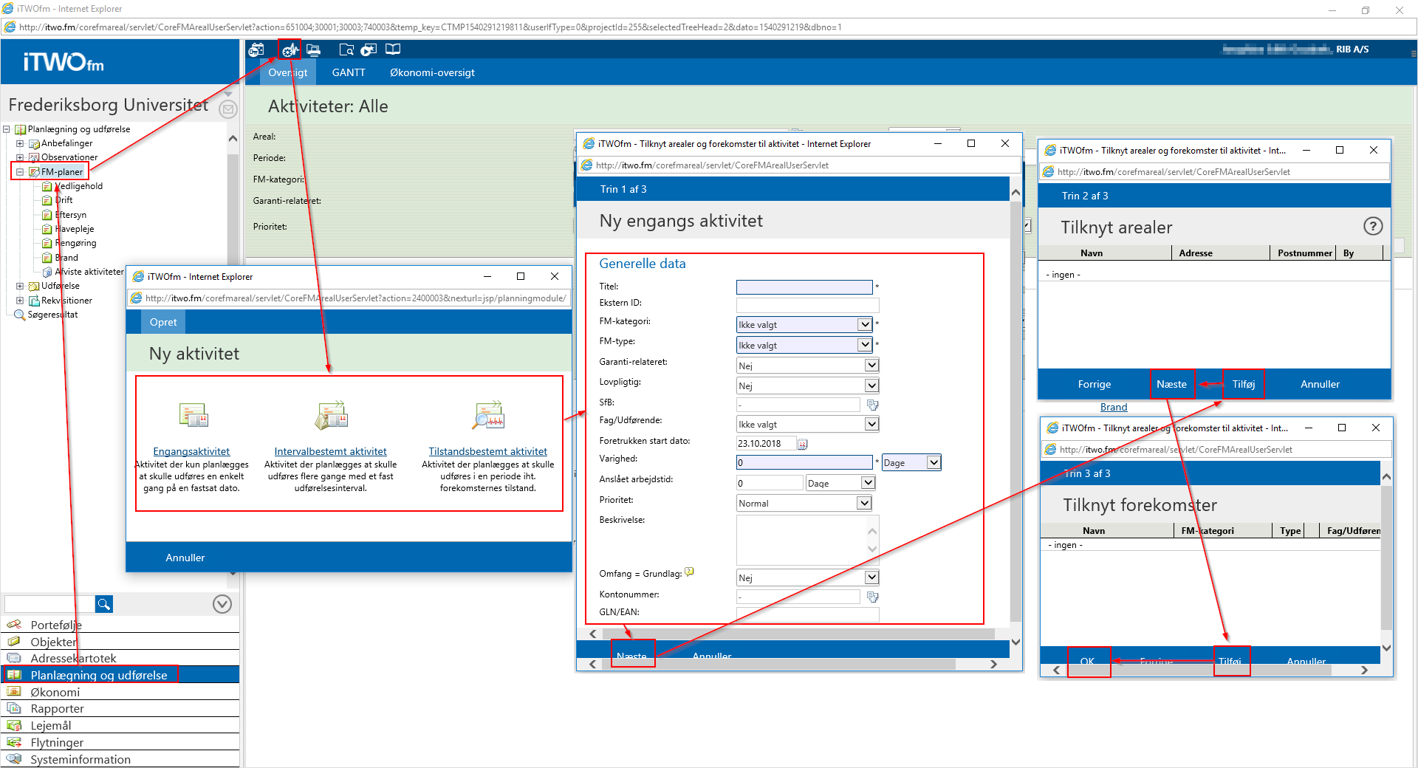Open the Kontonummer lookup icon
Screen dimensions: 1418x768
[873, 596]
